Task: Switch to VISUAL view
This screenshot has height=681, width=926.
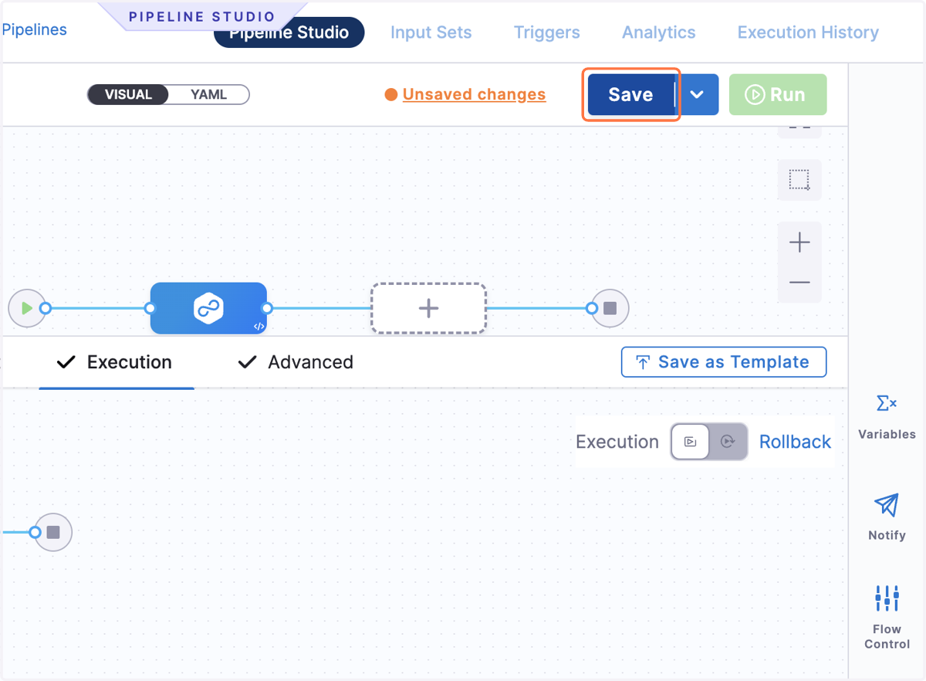Action: point(128,95)
